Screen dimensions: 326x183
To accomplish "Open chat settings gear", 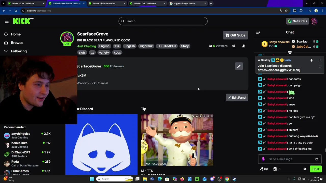I will (x=305, y=169).
